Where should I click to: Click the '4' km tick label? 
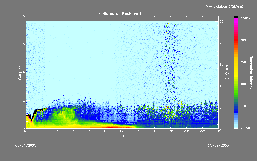[24, 72]
